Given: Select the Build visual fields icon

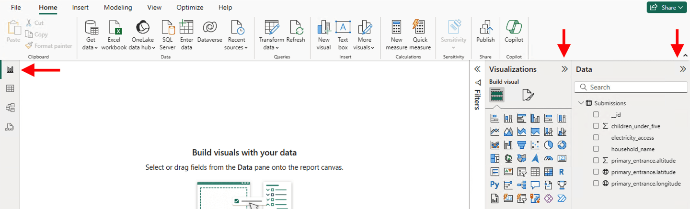Looking at the screenshot, I should point(497,95).
